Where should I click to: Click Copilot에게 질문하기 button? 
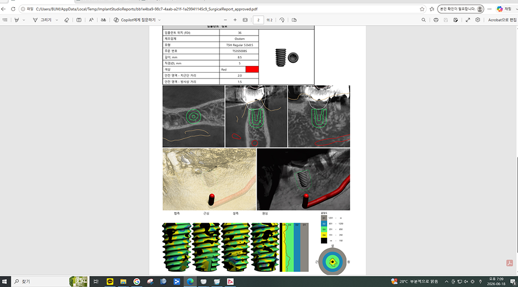[134, 20]
